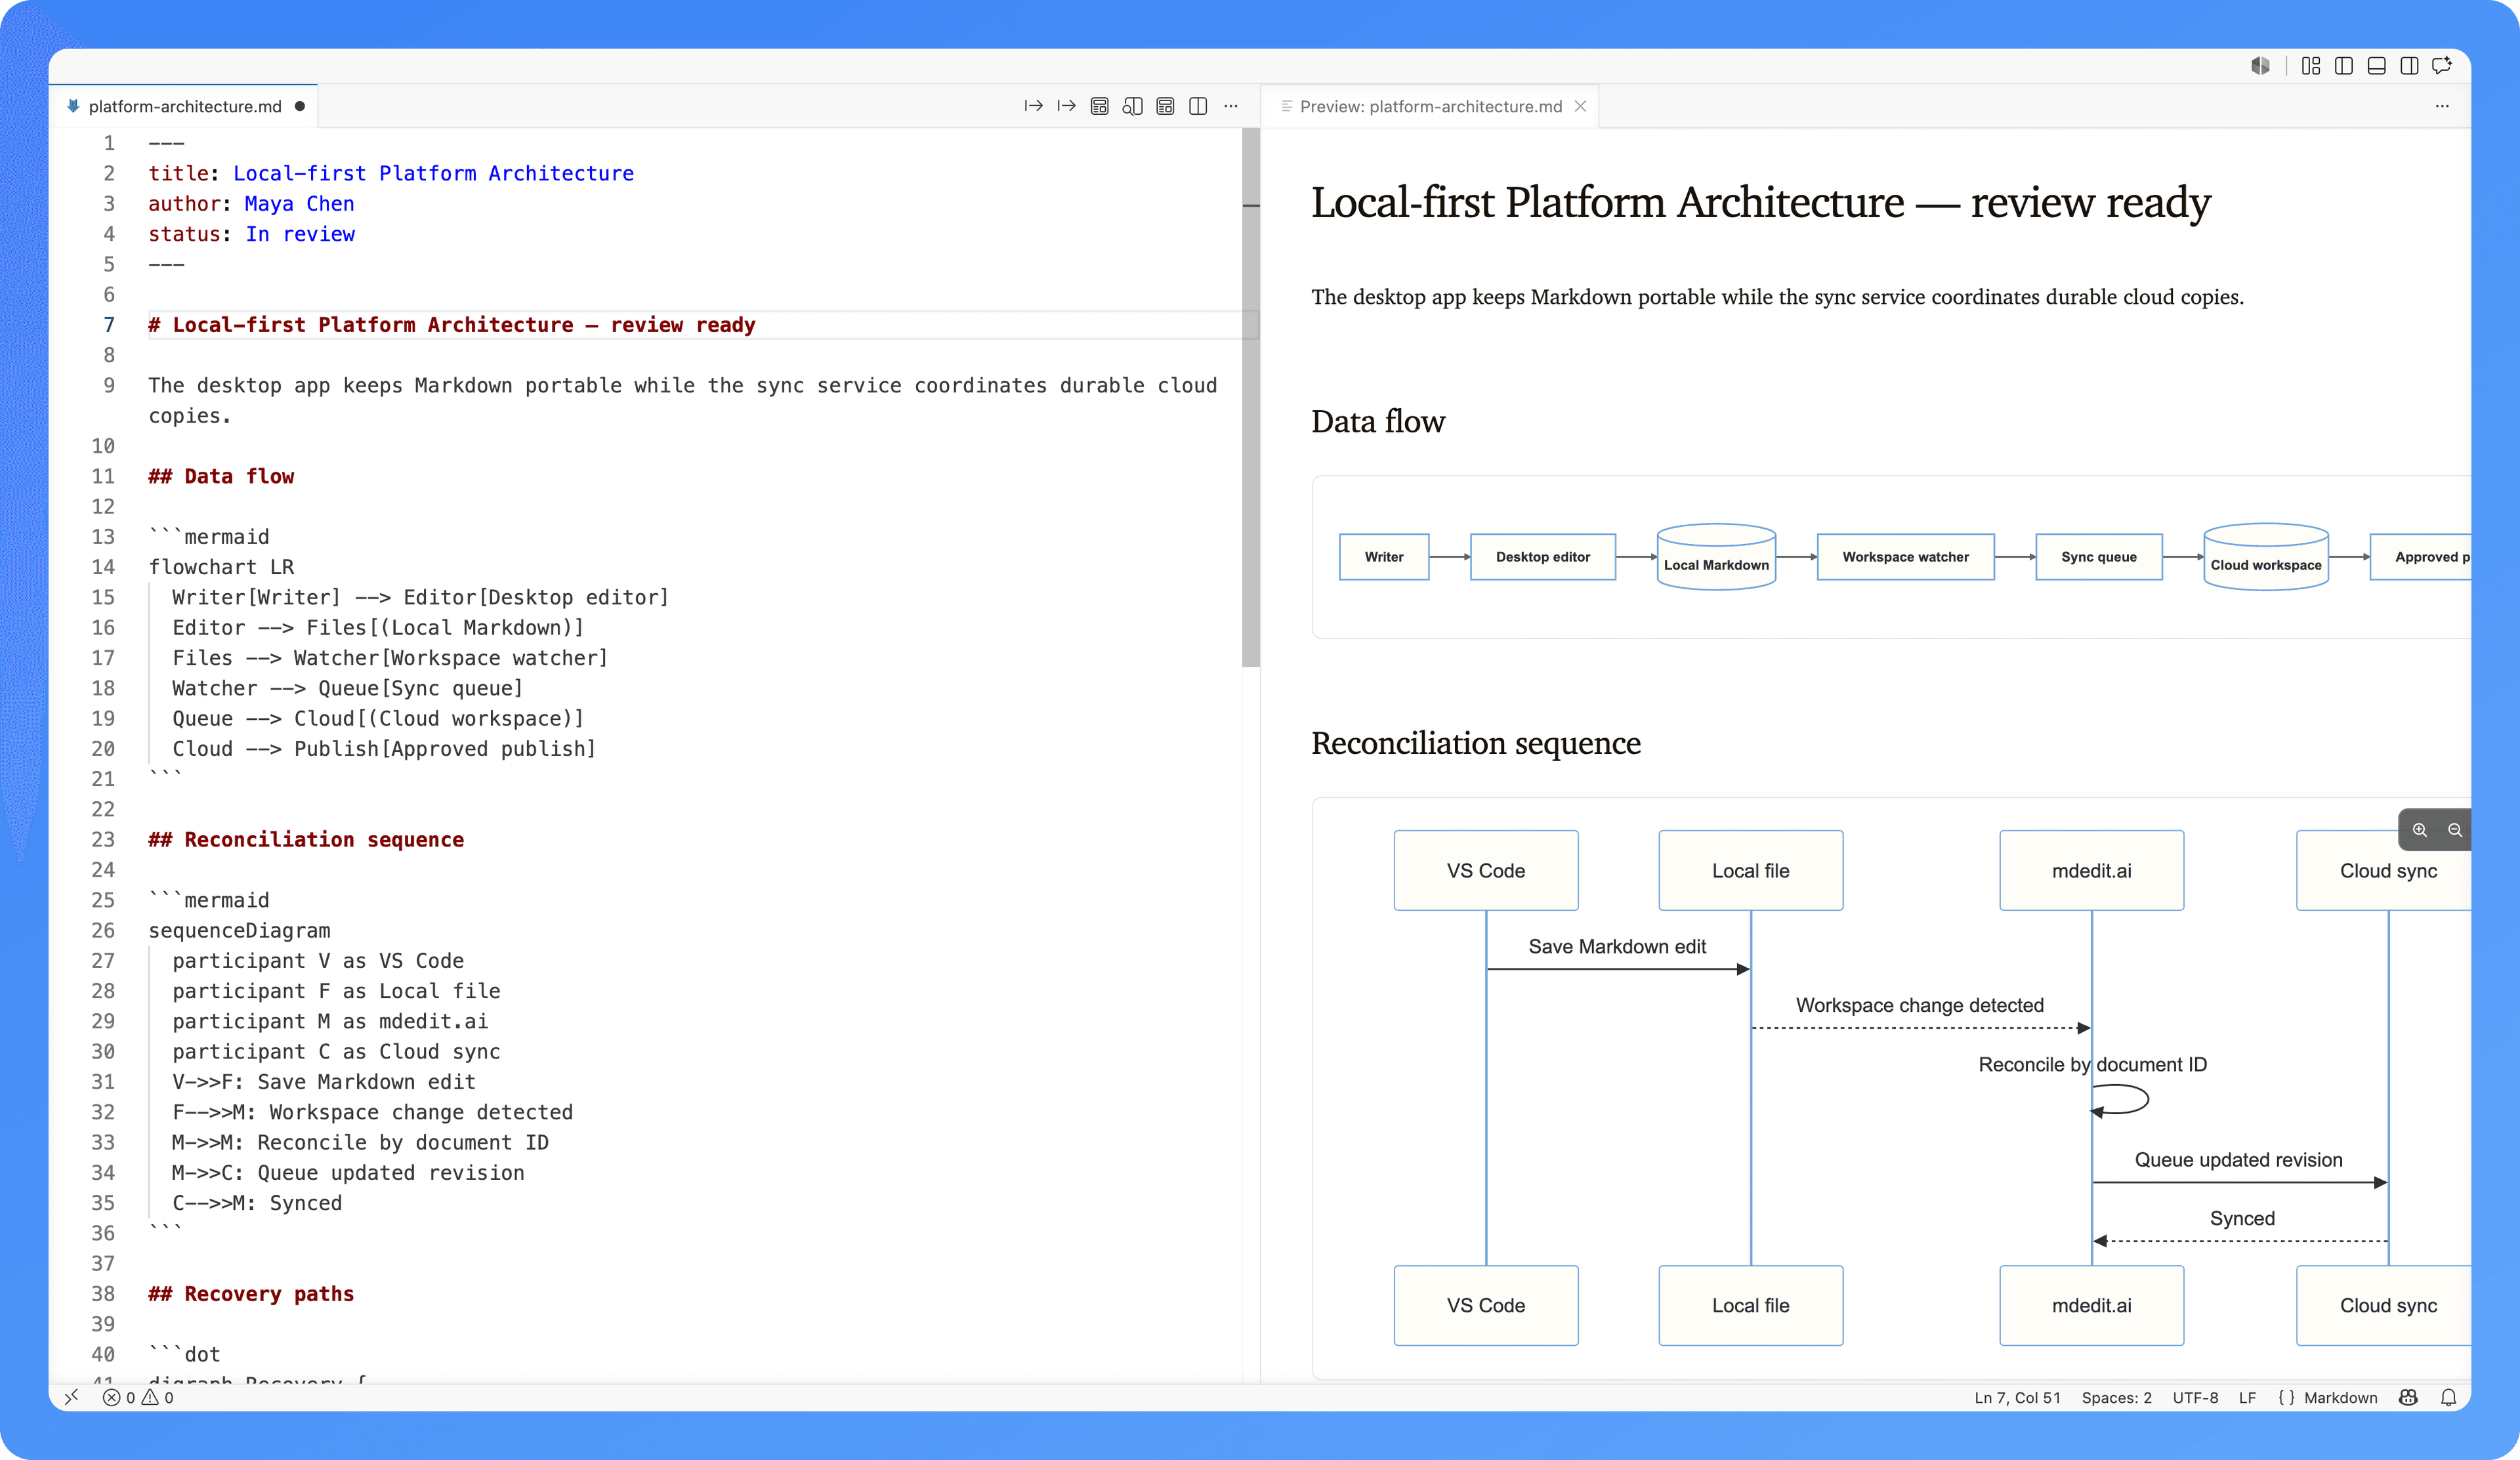
Task: Click the preview title 'Local-first Platform Architecture — review ready'
Action: 1761,202
